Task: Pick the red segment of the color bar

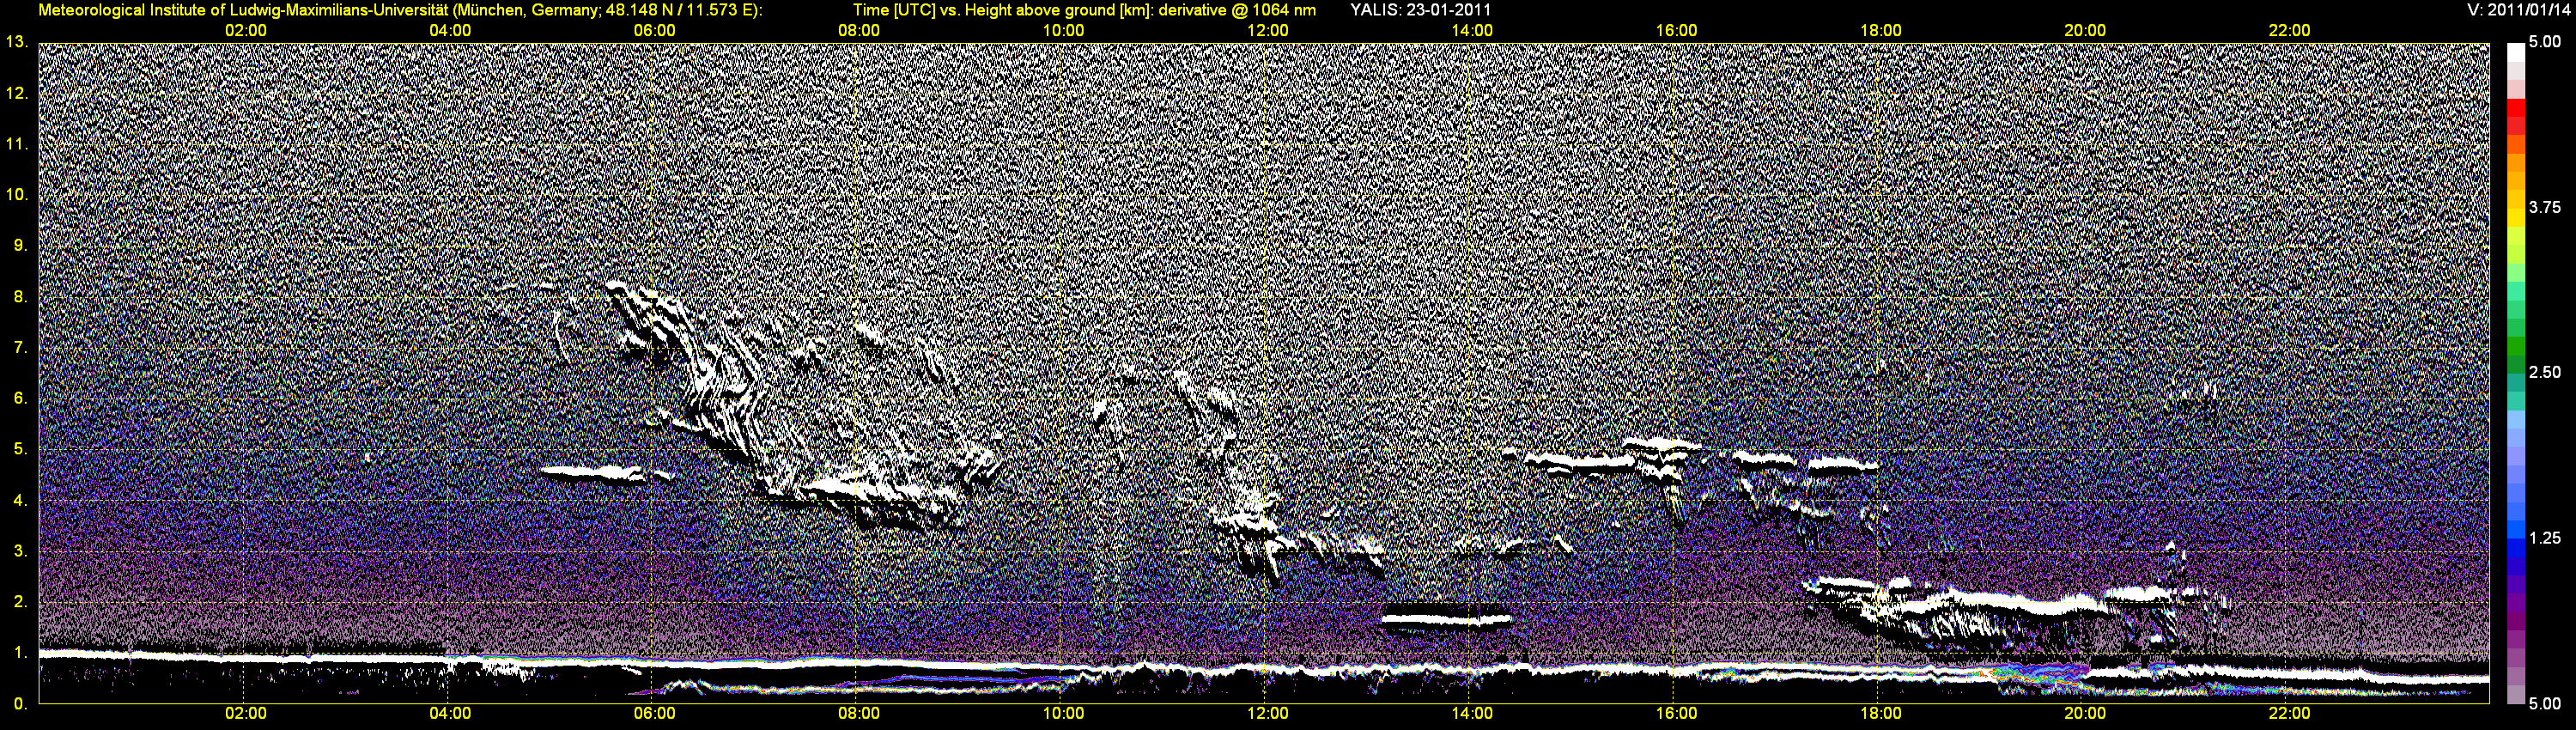Action: point(2516,108)
